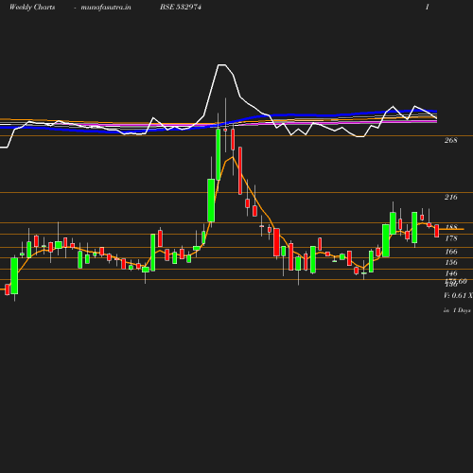Click the tallest green candlestick at the peak
Screen dimensions: 473x473
[219, 154]
